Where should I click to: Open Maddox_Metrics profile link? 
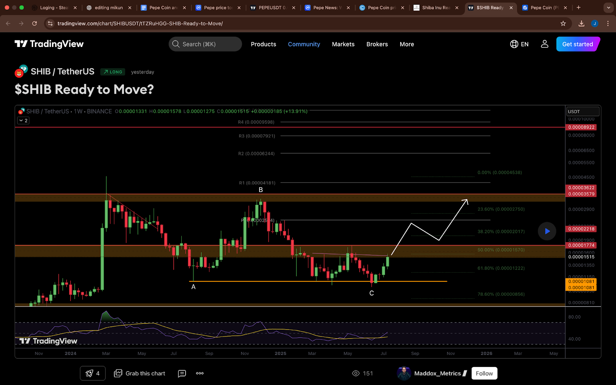click(437, 373)
